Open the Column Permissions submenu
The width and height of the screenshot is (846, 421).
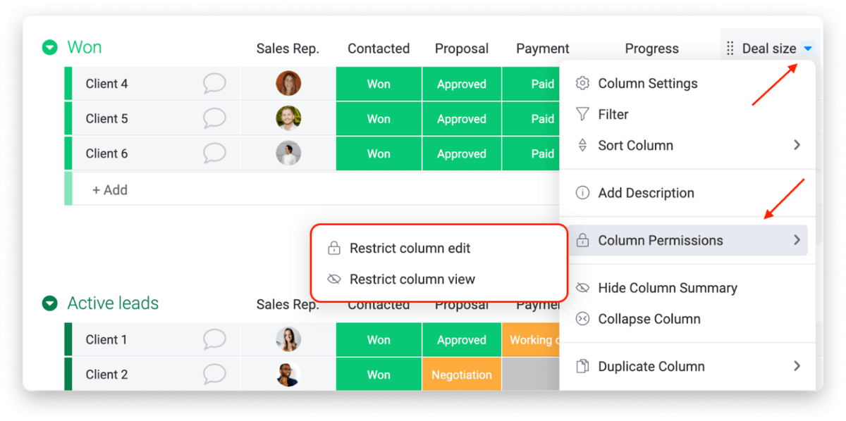click(x=687, y=240)
